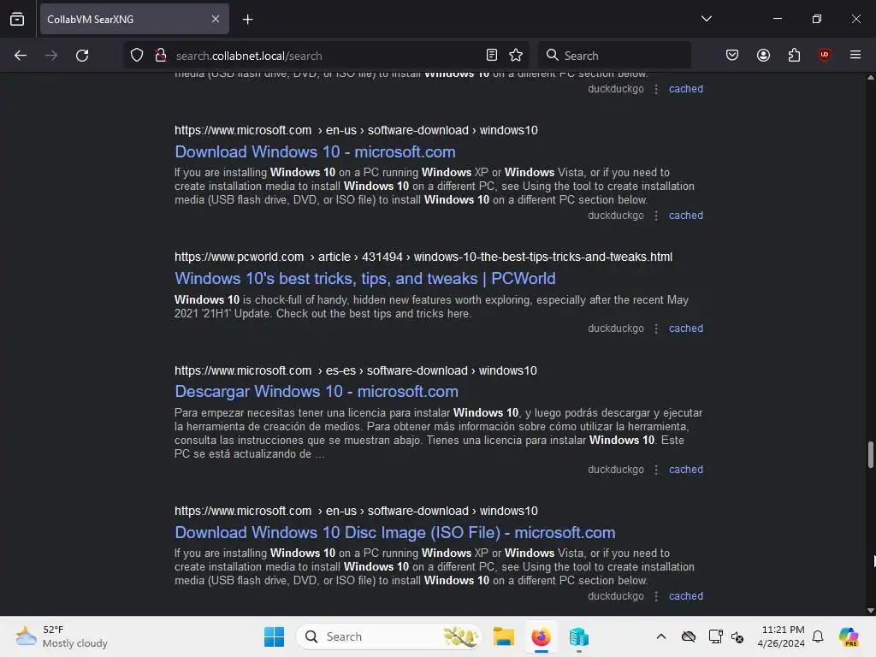
Task: Show site security lock information
Action: point(161,56)
